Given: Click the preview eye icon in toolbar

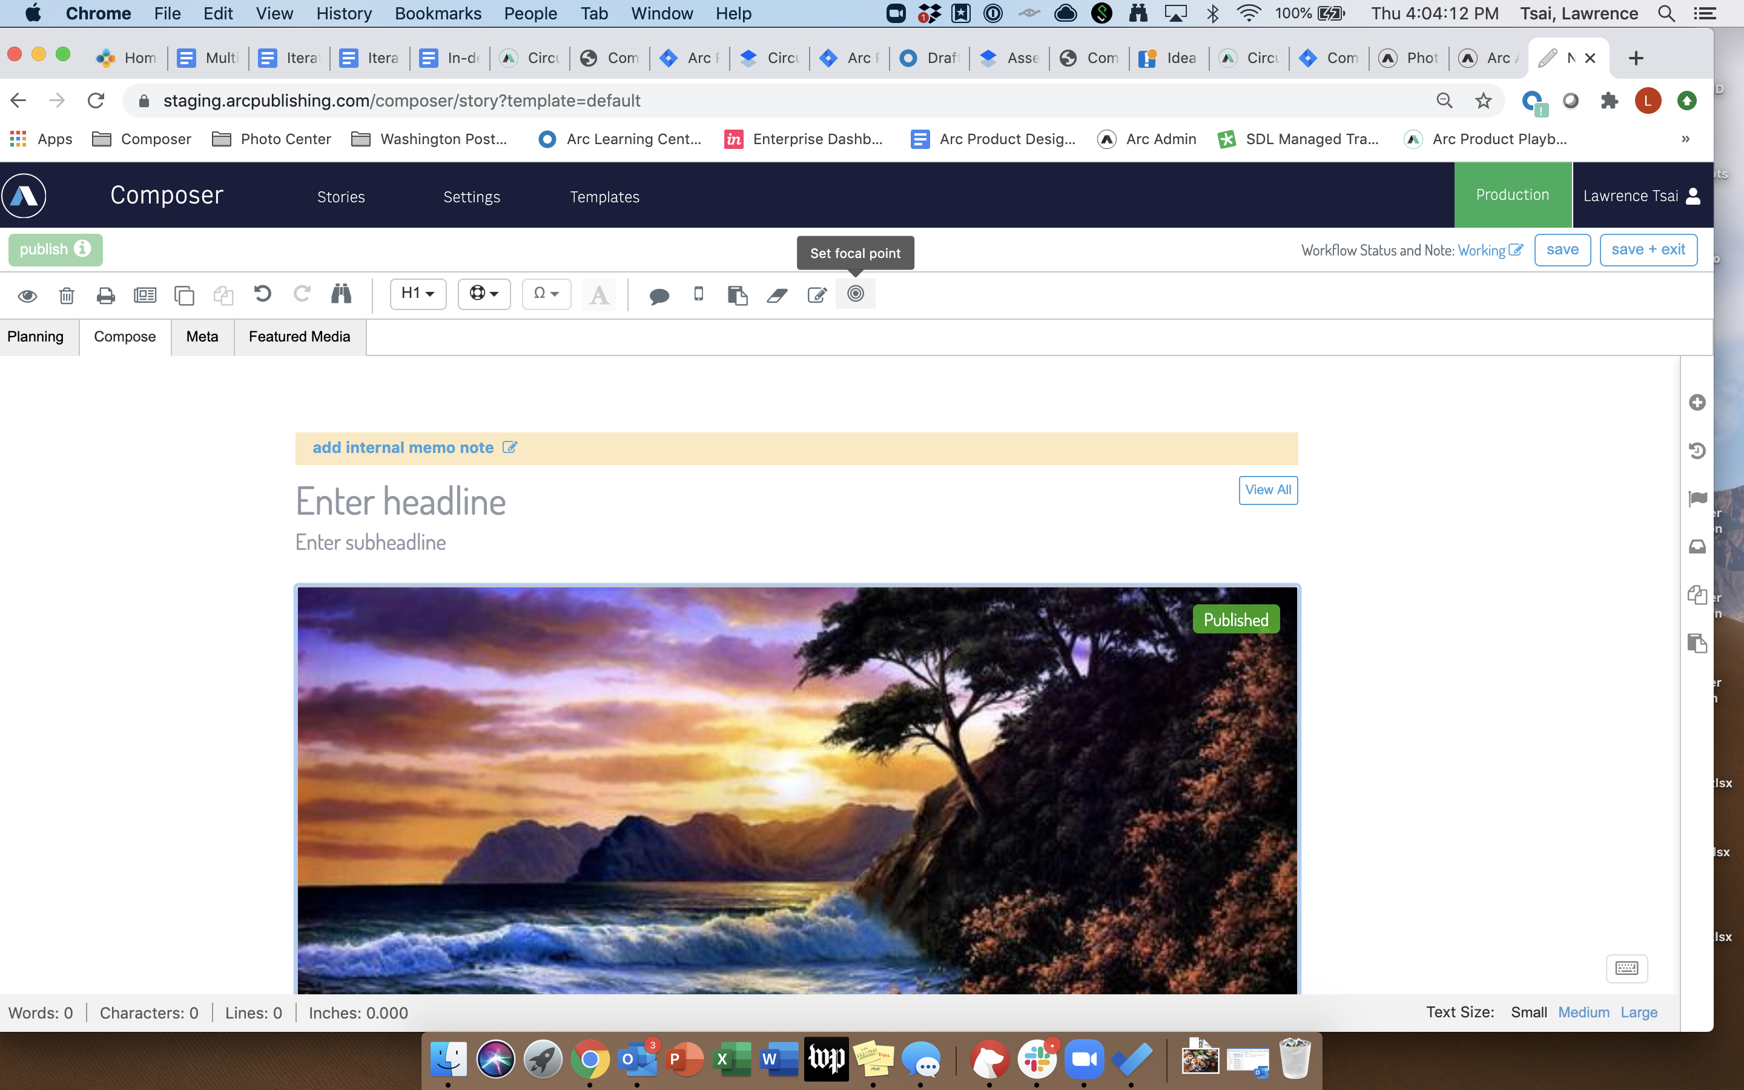Looking at the screenshot, I should point(27,296).
